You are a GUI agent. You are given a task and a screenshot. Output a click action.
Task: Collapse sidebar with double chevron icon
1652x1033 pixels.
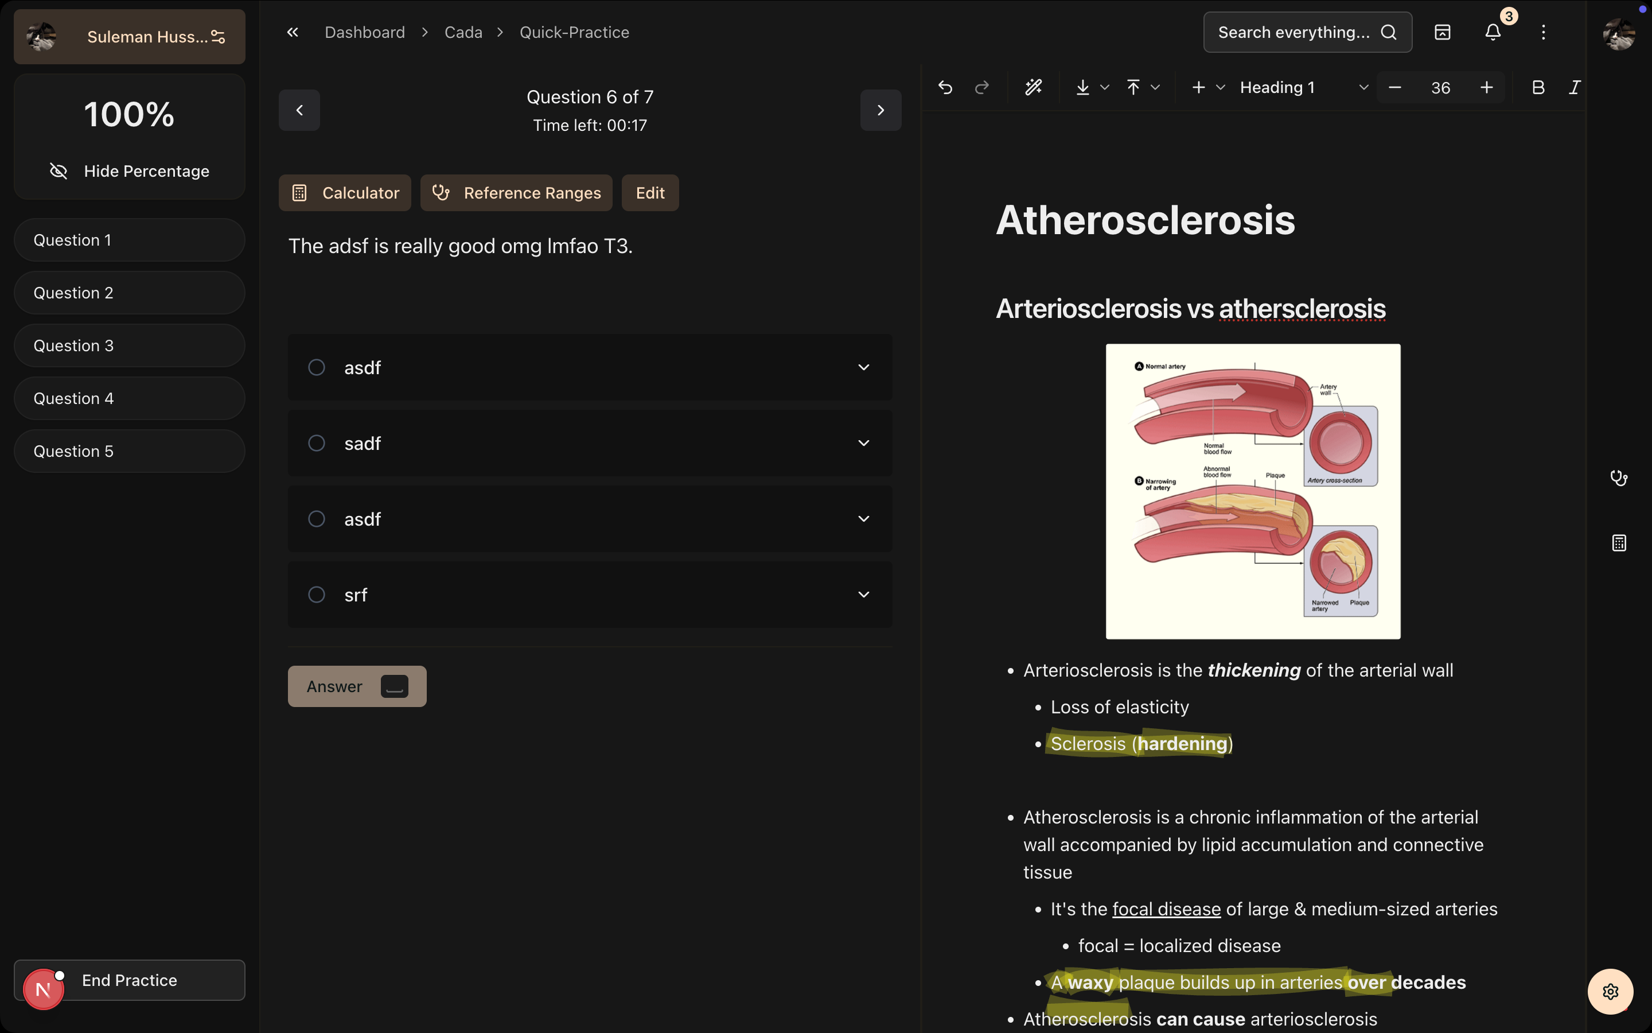point(292,32)
